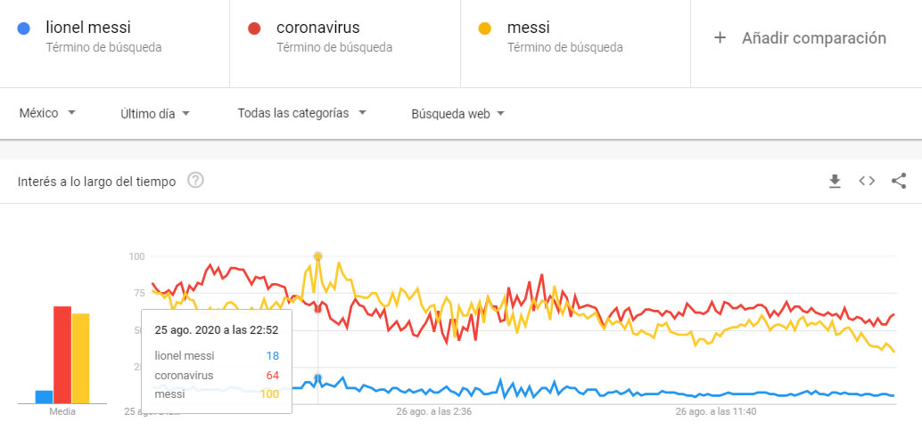Click the peak point of the messi line

pos(318,256)
